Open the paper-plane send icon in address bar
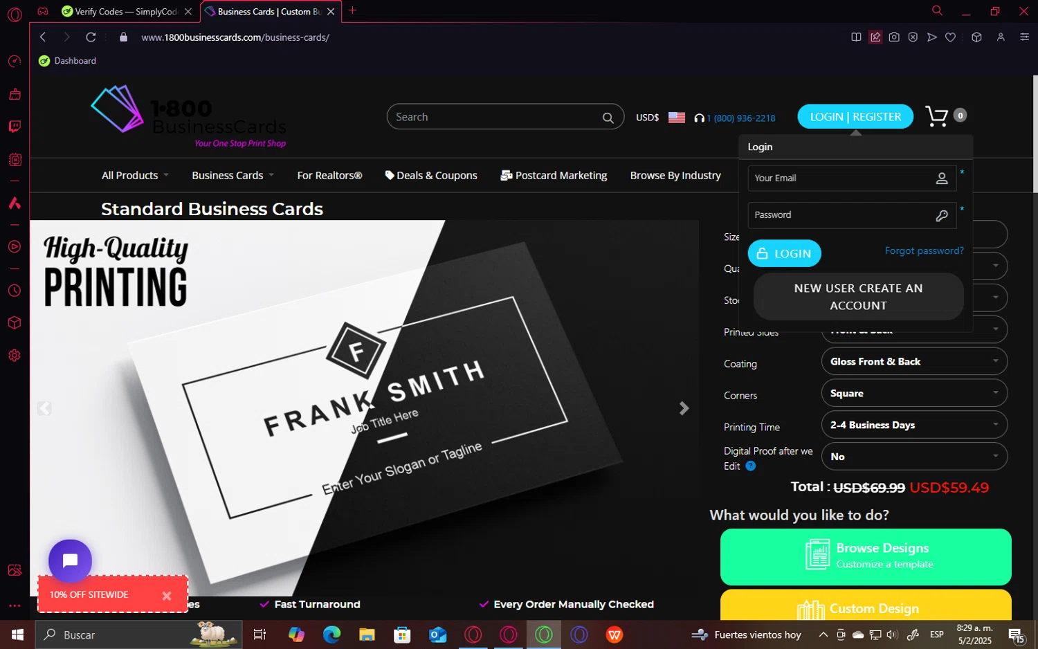Image resolution: width=1038 pixels, height=649 pixels. tap(932, 37)
